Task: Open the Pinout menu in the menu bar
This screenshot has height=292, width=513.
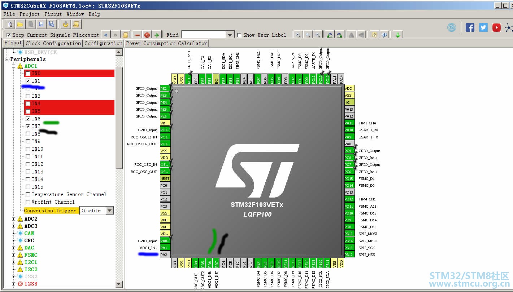Action: click(53, 14)
